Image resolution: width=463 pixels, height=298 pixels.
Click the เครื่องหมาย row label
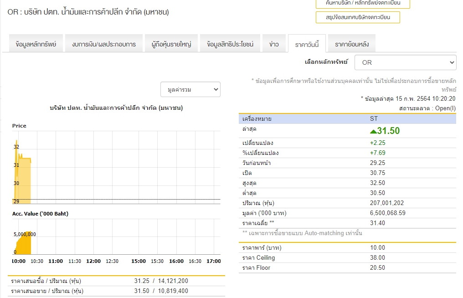click(x=257, y=118)
